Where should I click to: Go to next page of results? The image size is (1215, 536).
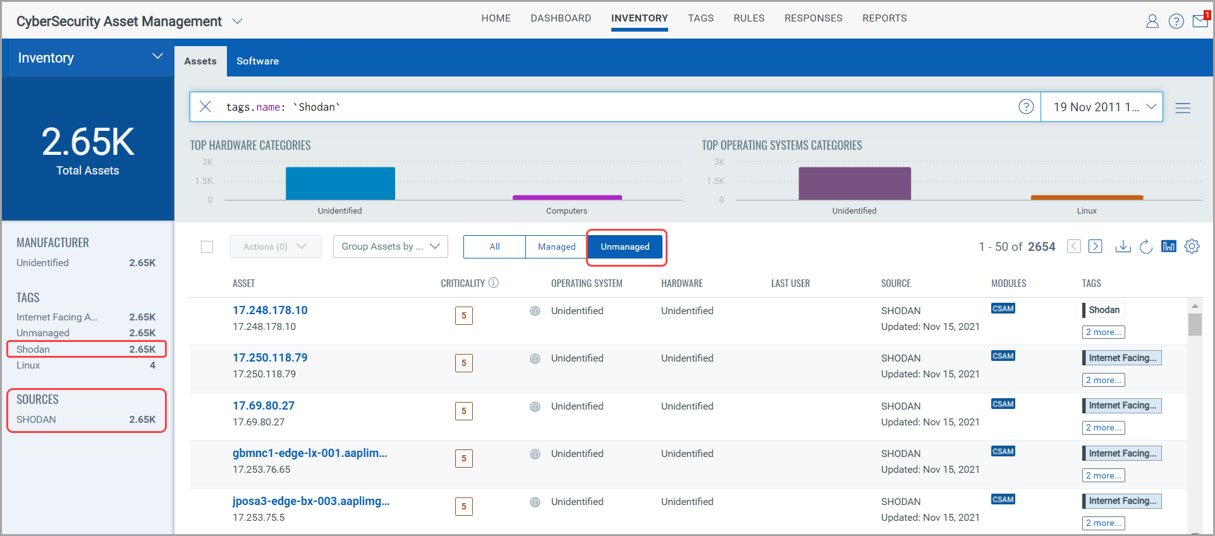point(1096,247)
